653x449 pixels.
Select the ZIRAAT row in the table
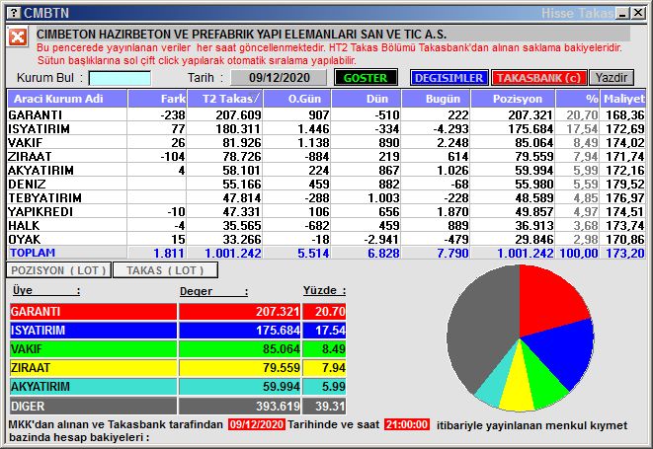click(326, 156)
